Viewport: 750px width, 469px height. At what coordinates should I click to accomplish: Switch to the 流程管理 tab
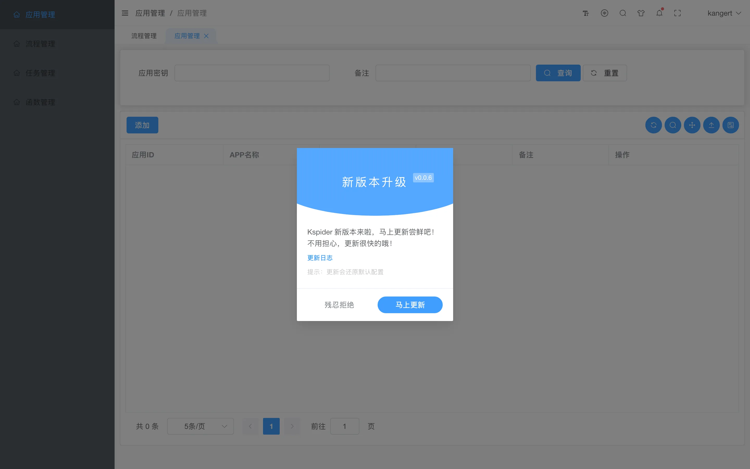click(x=144, y=36)
